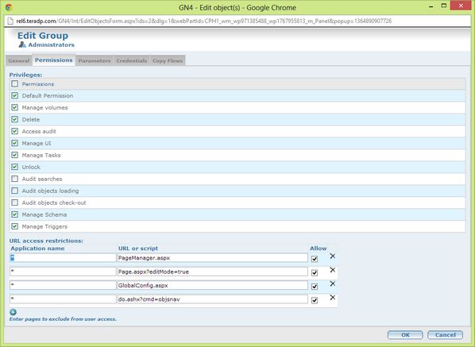Click the Allow column header

[x=318, y=249]
